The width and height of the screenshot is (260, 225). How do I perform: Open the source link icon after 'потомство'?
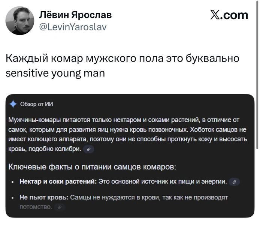click(60, 207)
